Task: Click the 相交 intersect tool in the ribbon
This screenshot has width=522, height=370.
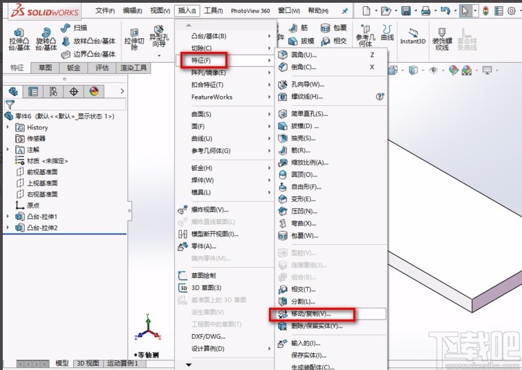Action: [333, 41]
